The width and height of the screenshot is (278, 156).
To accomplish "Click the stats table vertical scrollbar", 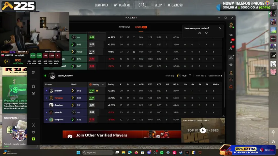I will coord(225,89).
